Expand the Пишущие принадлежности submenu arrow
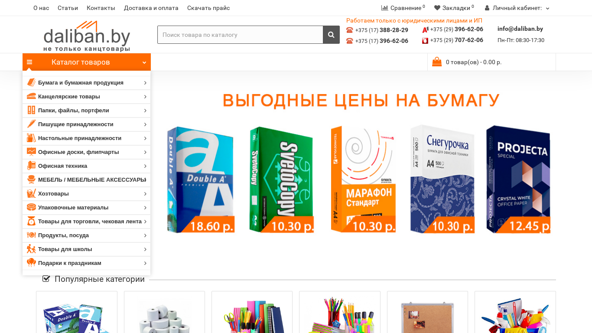Viewport: 592px width, 333px height. point(145,124)
